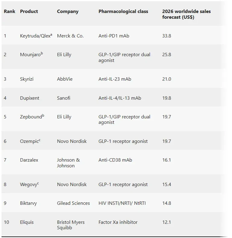The width and height of the screenshot is (232, 238).
Task: Click the Darzalex product name
Action: point(29,160)
